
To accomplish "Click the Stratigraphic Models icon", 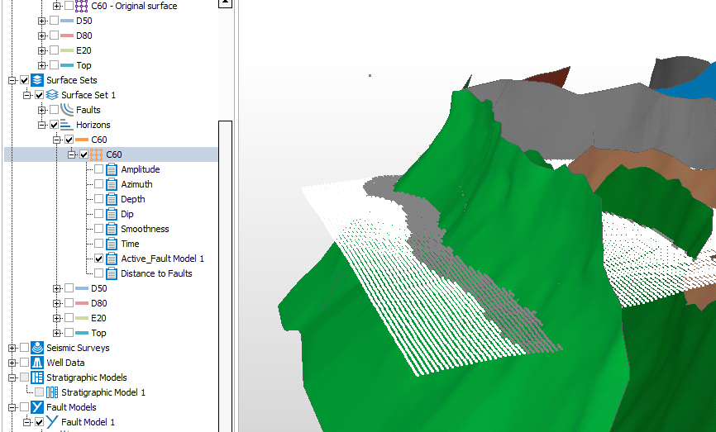I will [x=37, y=377].
